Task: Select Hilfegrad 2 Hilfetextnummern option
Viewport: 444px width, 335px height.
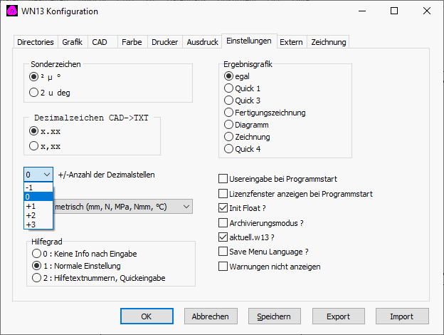Action: 37,277
